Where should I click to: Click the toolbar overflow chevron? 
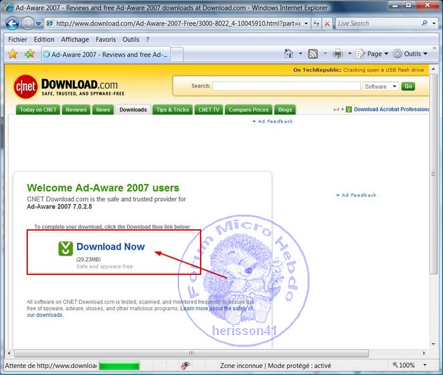[435, 48]
